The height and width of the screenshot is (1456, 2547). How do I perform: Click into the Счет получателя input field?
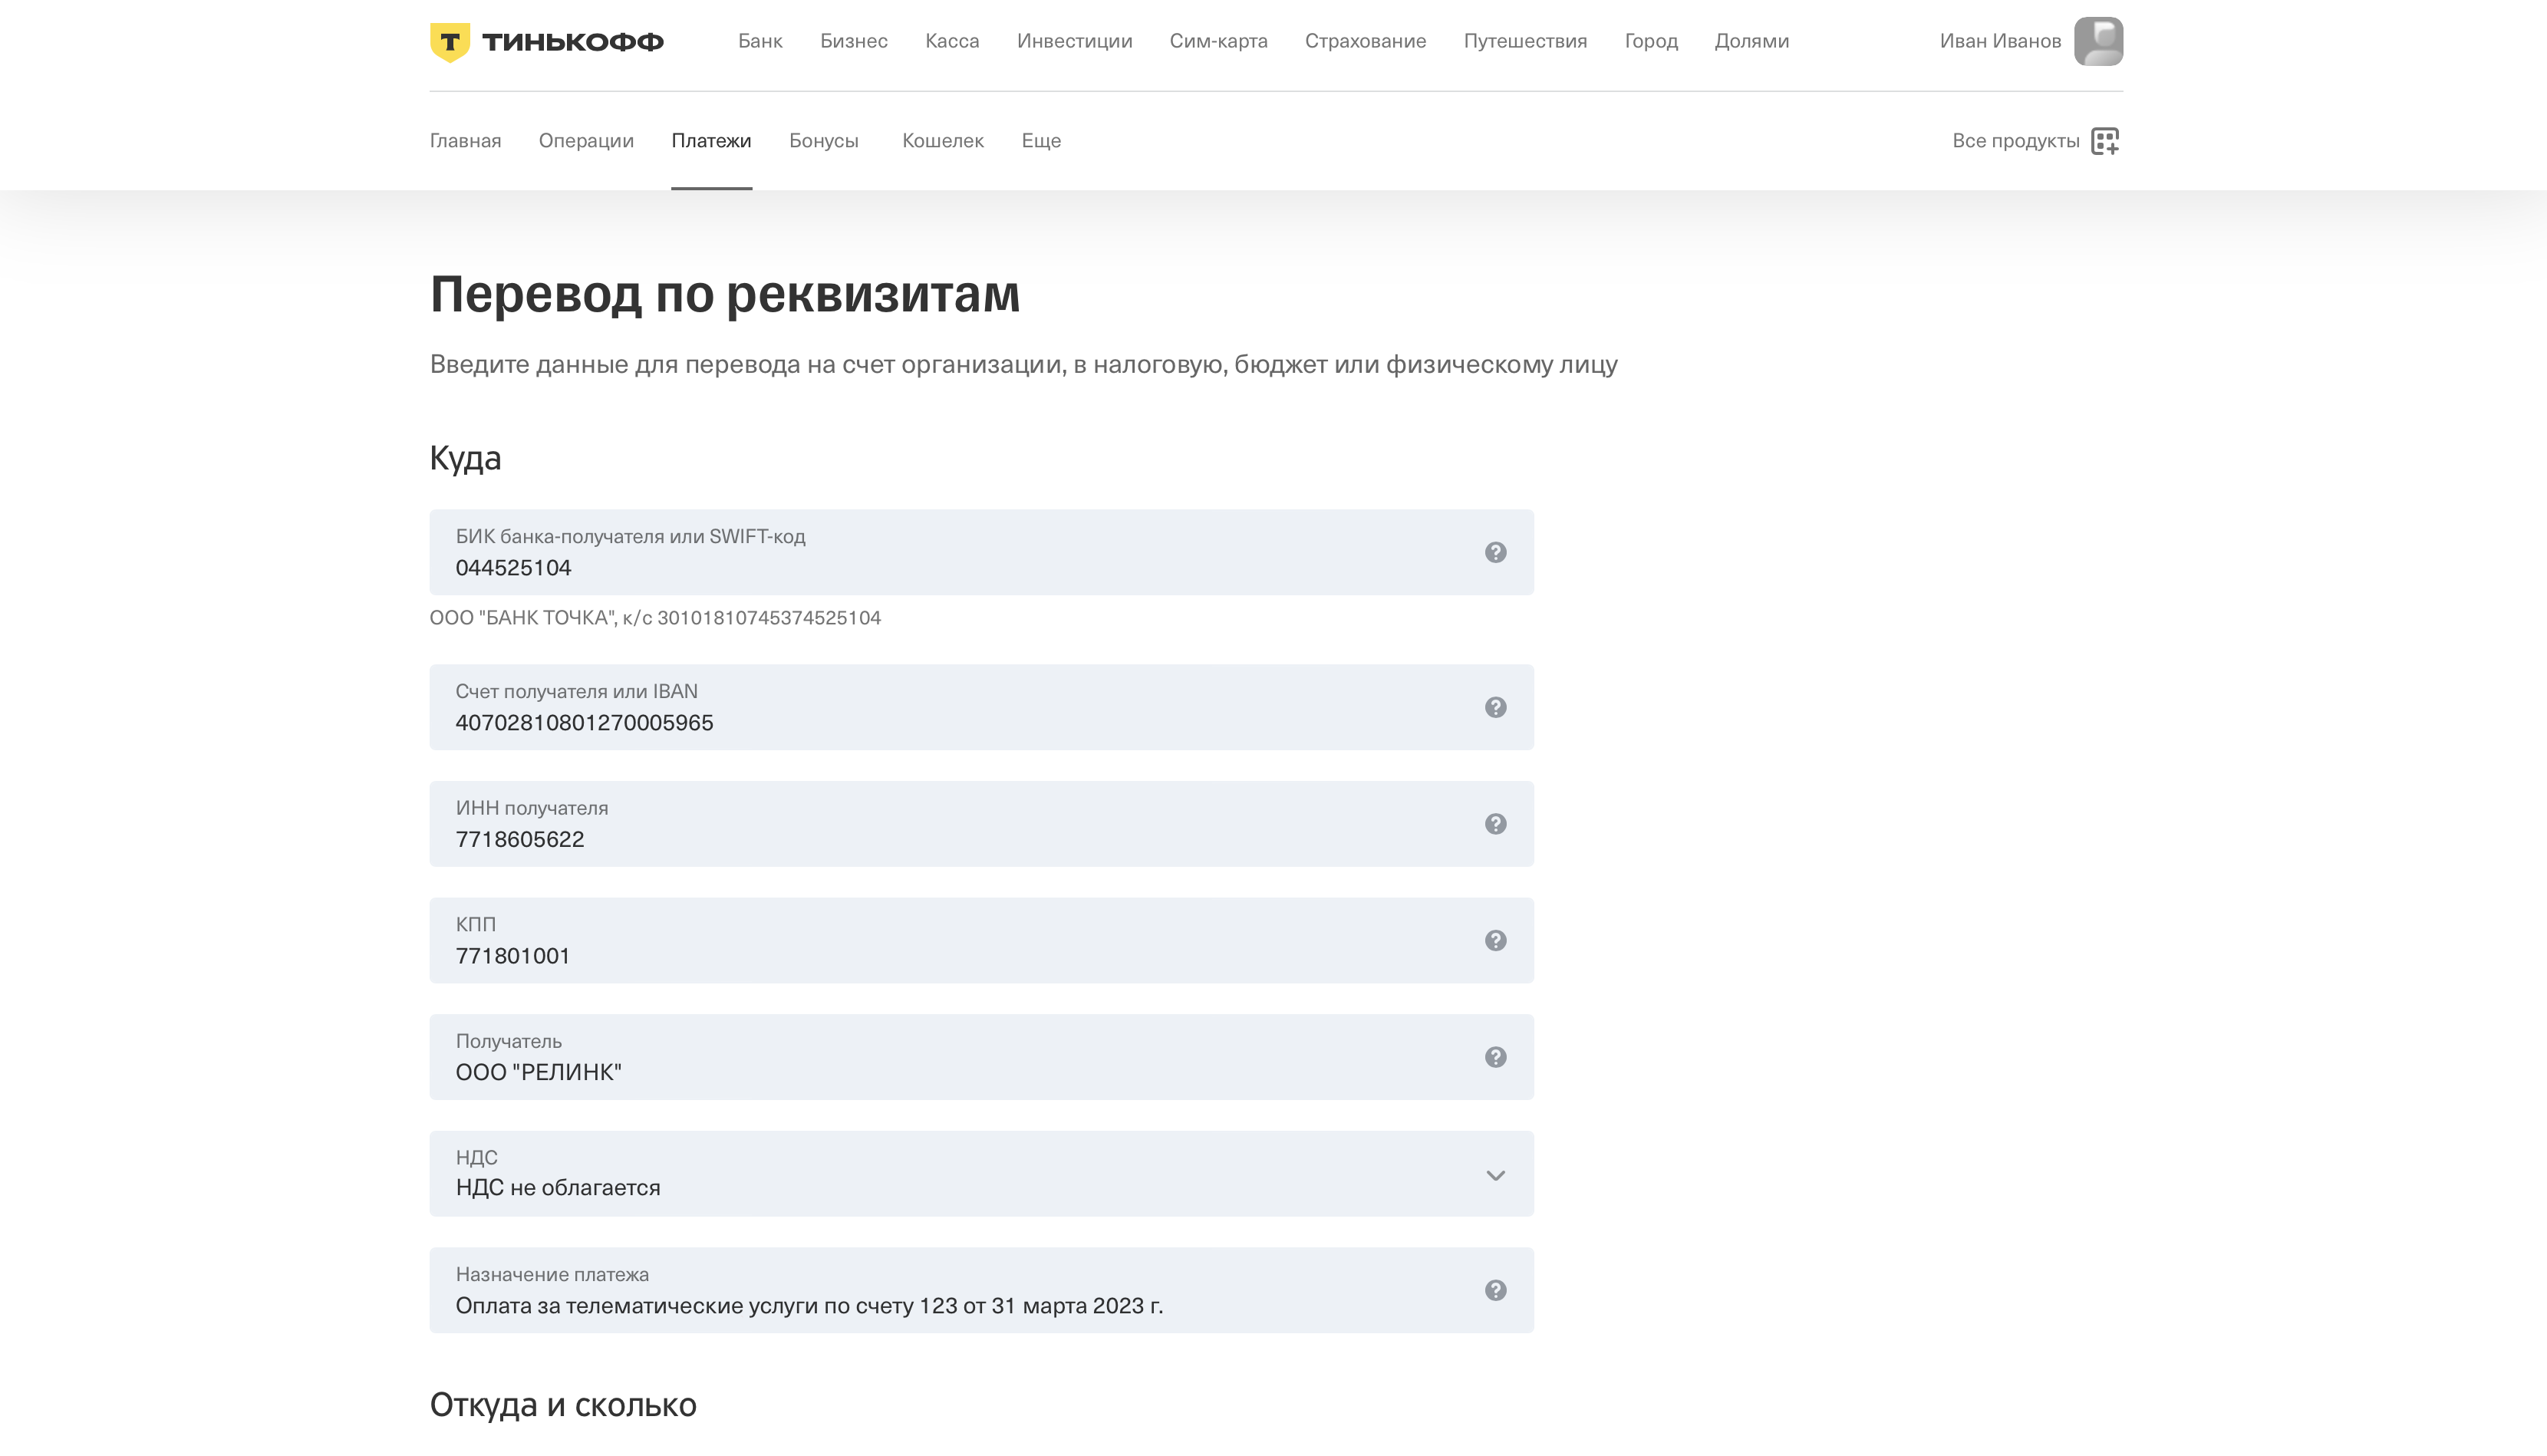pos(900,722)
